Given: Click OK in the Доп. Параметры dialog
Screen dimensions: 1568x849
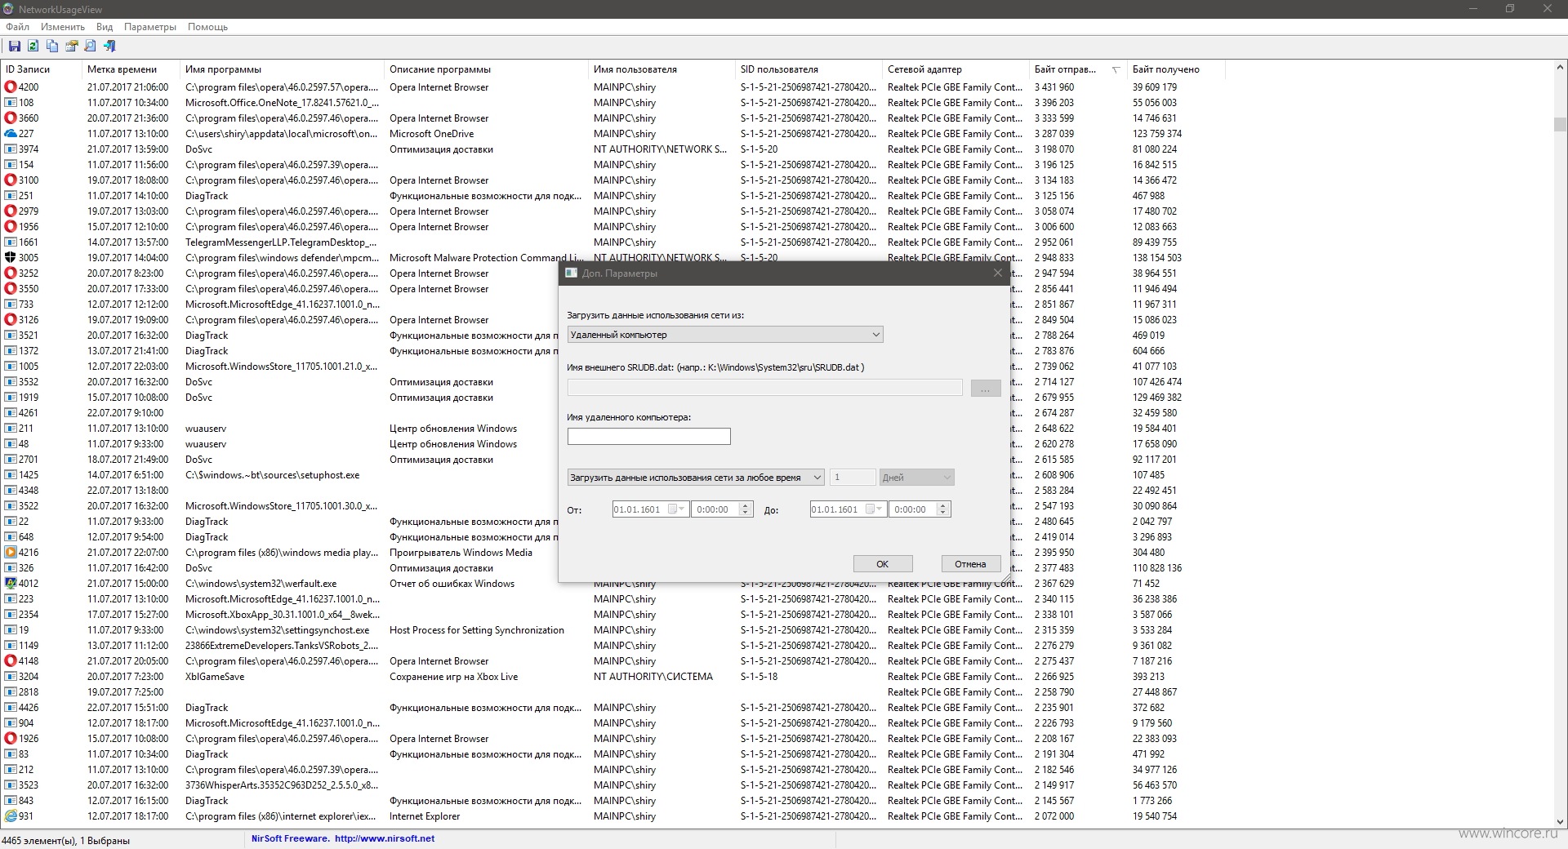Looking at the screenshot, I should click(x=883, y=563).
